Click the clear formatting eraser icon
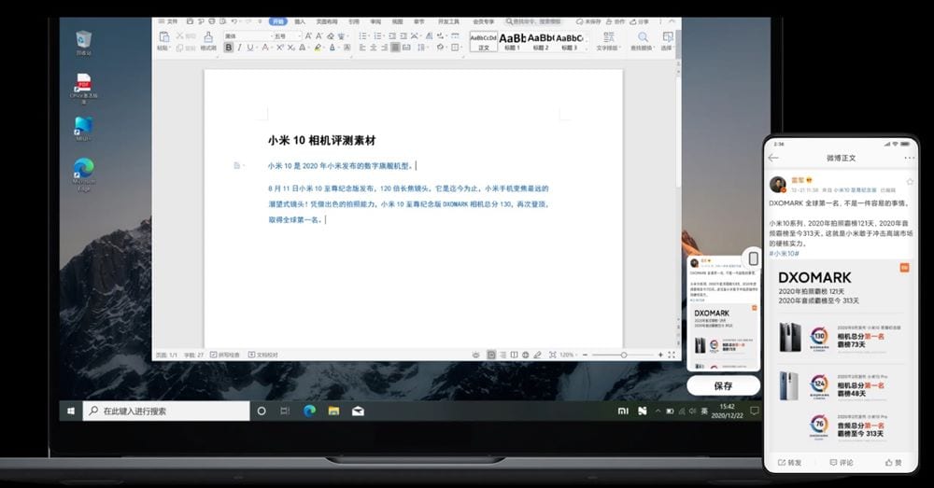The image size is (934, 488). tap(331, 36)
